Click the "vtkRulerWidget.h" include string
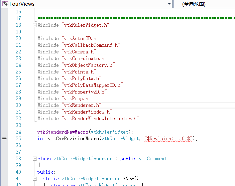The width and height of the screenshot is (235, 186). (86, 25)
